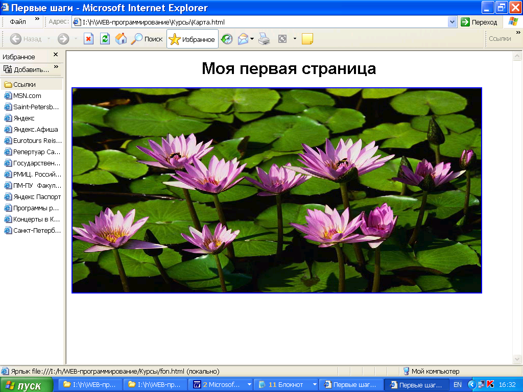Image resolution: width=523 pixels, height=392 pixels.
Task: Print the page with printer icon
Action: (264, 39)
